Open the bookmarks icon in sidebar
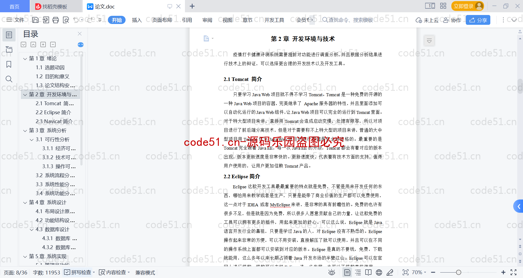This screenshot has height=278, width=523. 9,64
